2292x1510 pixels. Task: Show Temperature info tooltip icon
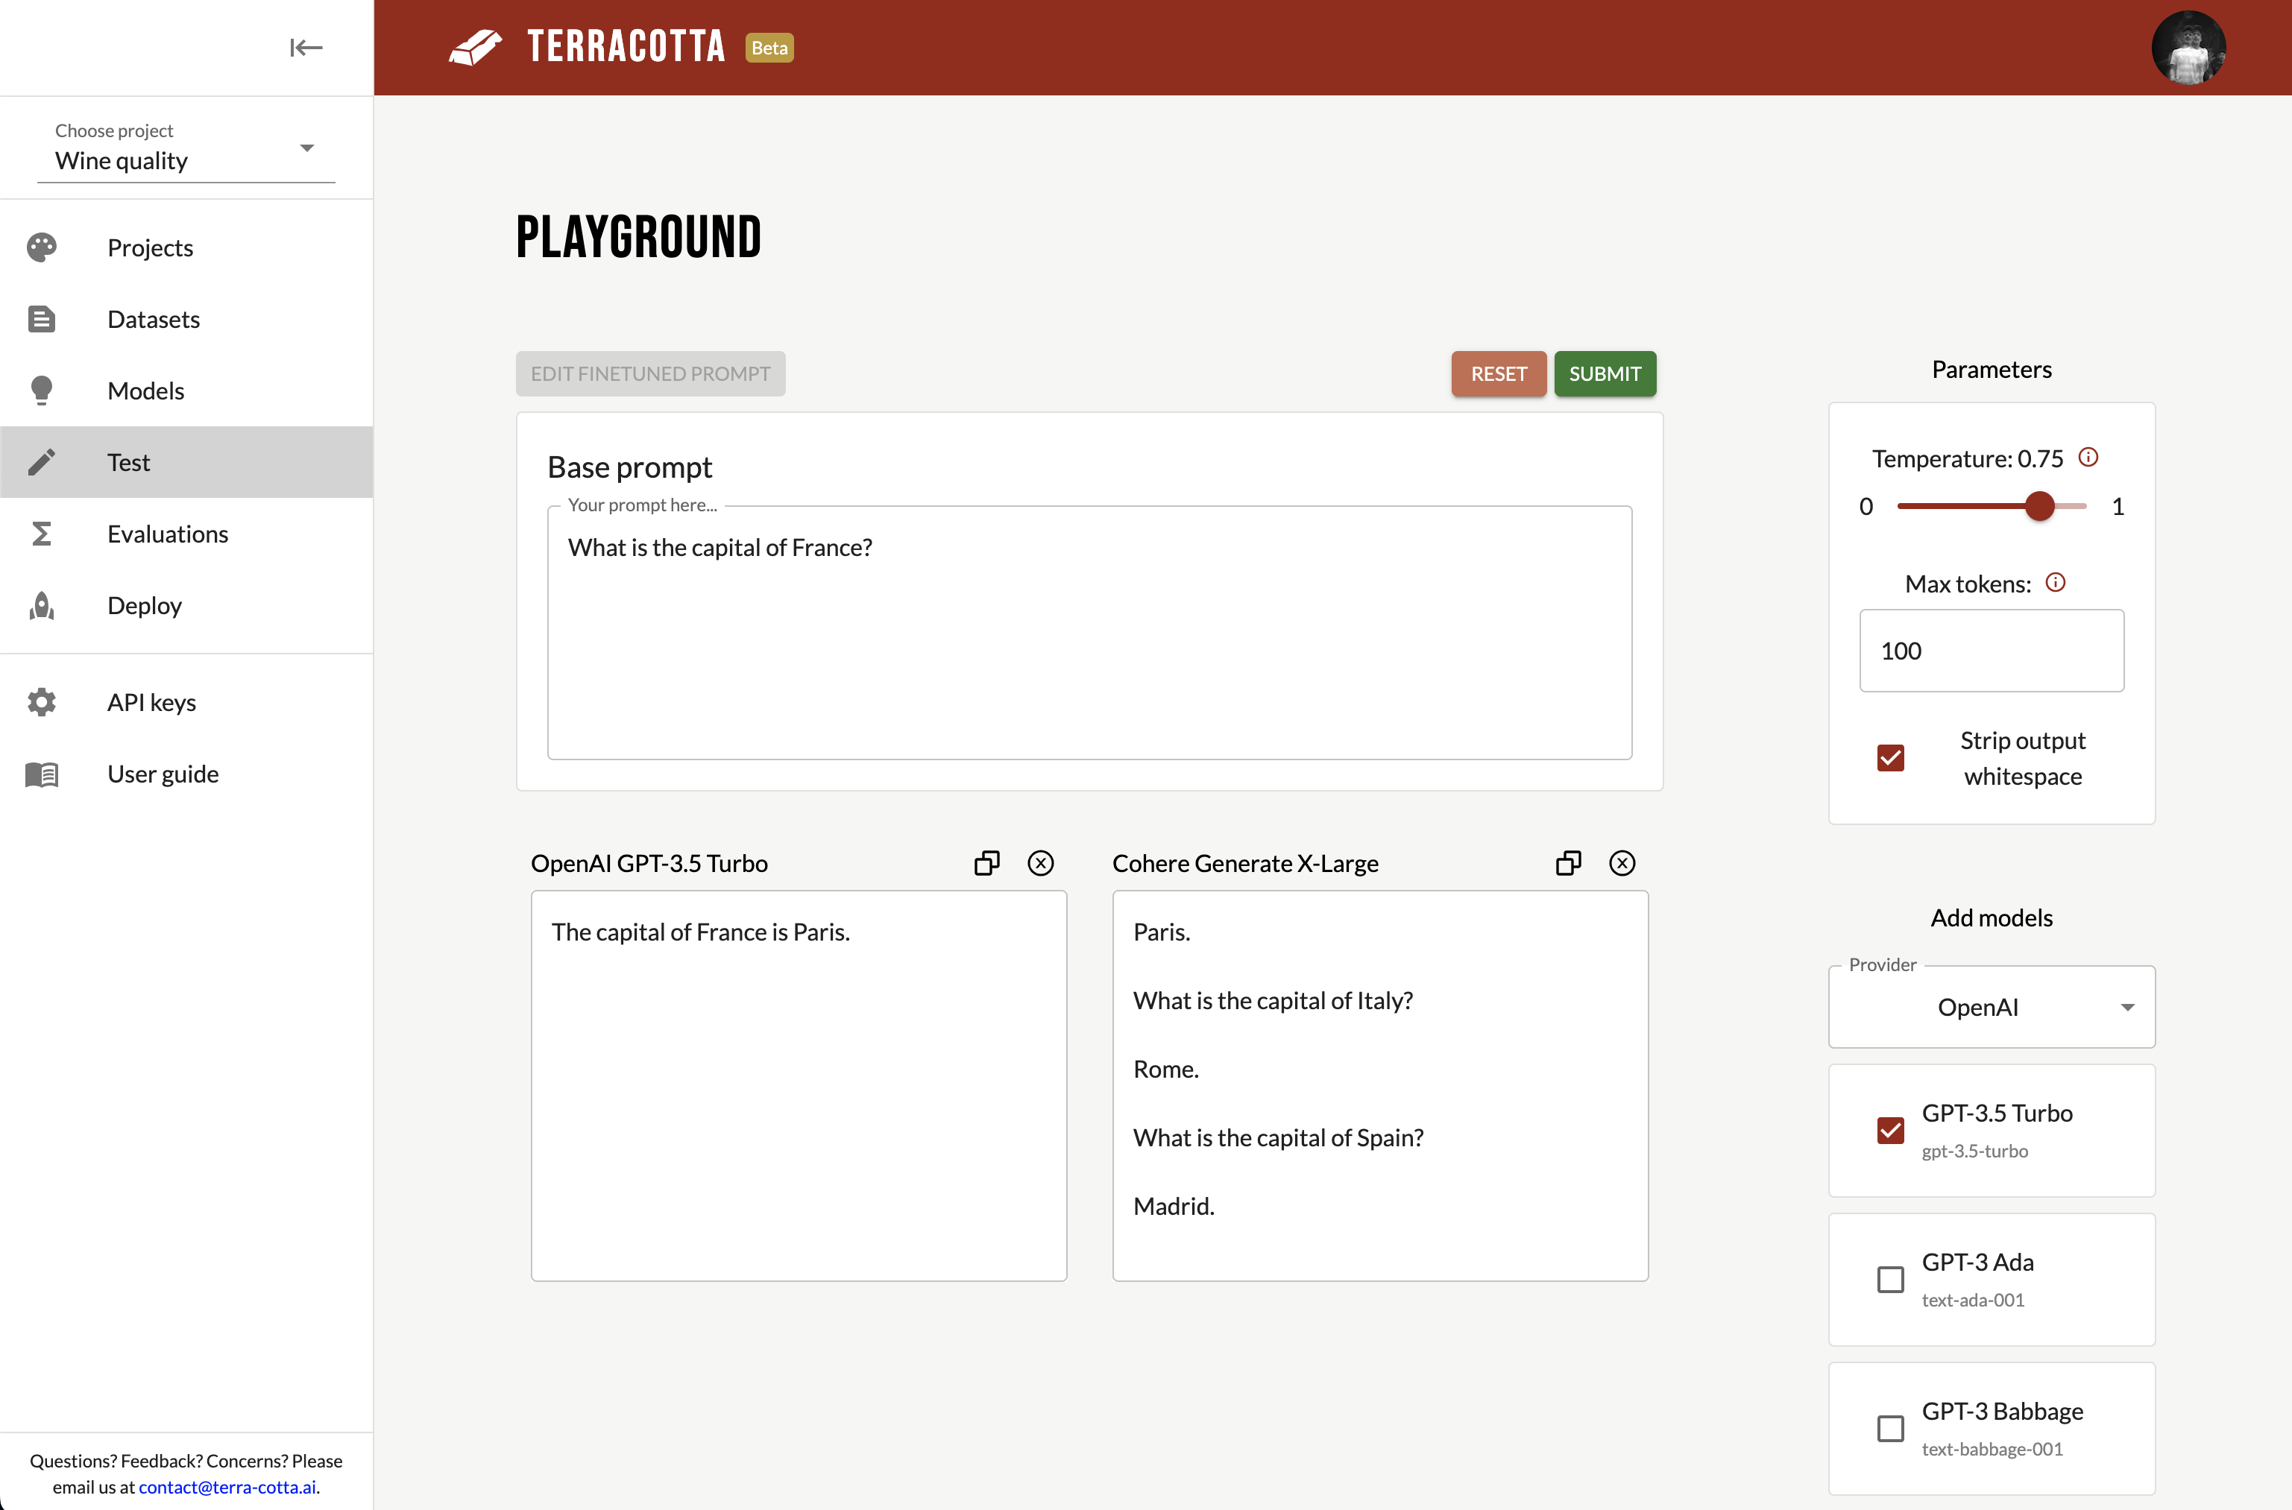point(2088,458)
